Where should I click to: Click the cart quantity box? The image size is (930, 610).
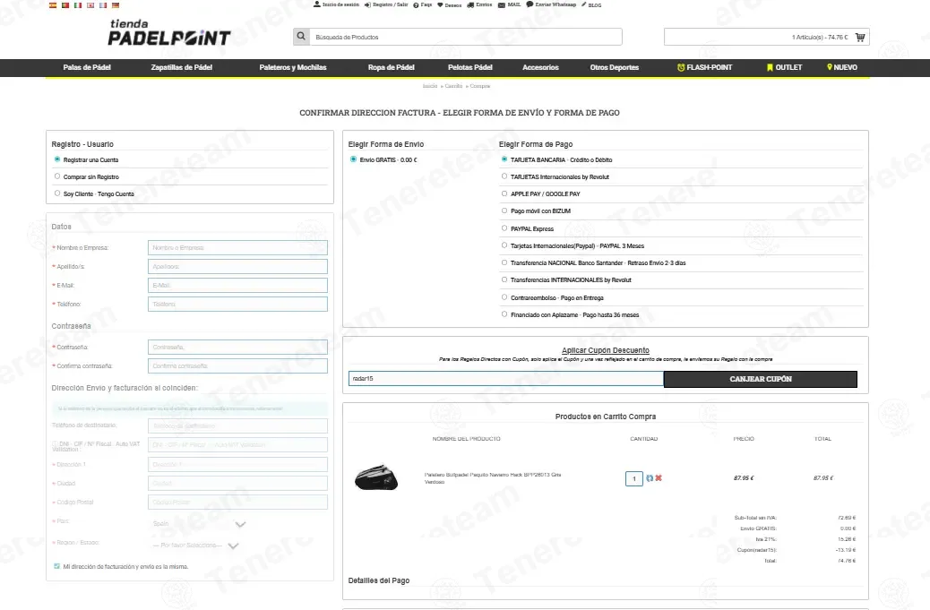coord(634,478)
